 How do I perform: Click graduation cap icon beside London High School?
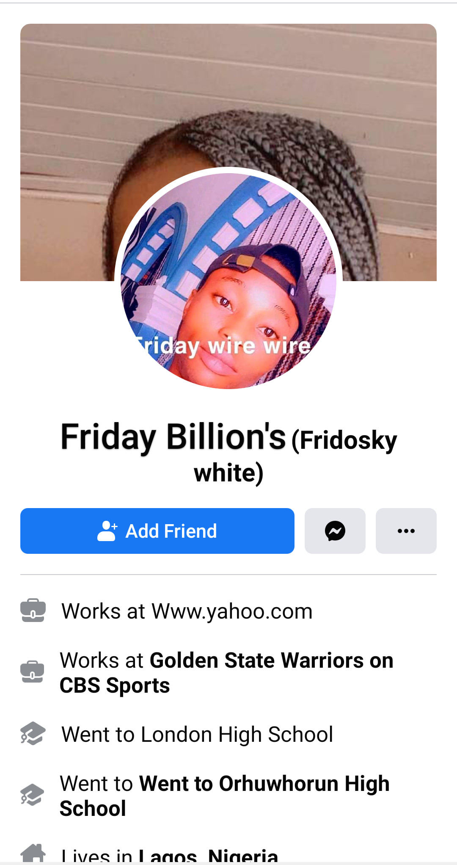pyautogui.click(x=33, y=733)
